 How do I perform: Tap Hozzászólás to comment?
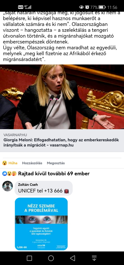click(32, 163)
